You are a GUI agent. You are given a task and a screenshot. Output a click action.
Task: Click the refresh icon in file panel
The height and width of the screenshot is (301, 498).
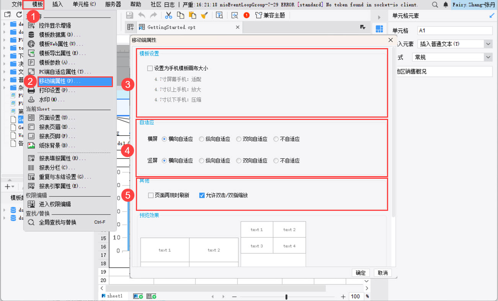tap(19, 15)
